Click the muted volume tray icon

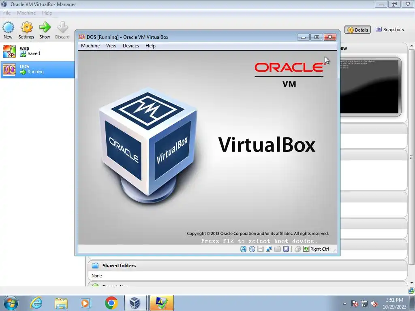click(x=374, y=303)
